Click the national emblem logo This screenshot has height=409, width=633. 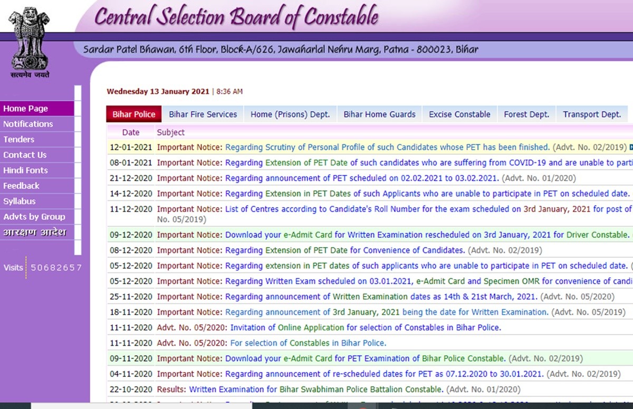(x=30, y=38)
